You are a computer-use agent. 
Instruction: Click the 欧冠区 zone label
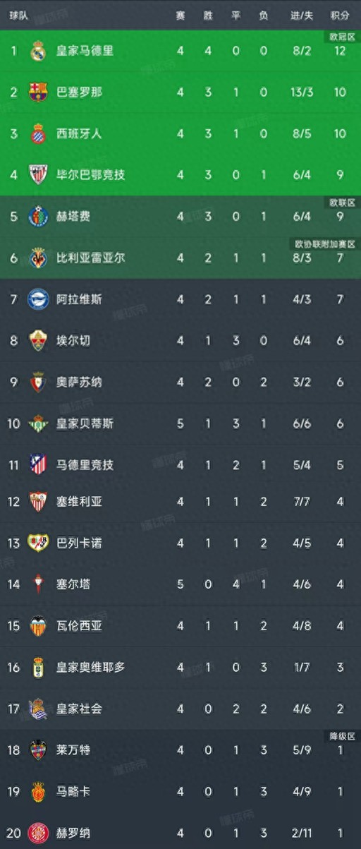pyautogui.click(x=341, y=36)
